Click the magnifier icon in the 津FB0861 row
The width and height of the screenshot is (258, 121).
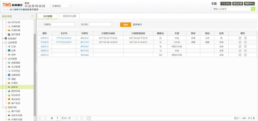240,46
